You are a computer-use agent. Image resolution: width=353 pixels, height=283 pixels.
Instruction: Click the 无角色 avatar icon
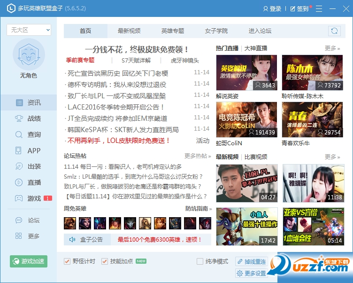click(x=29, y=55)
